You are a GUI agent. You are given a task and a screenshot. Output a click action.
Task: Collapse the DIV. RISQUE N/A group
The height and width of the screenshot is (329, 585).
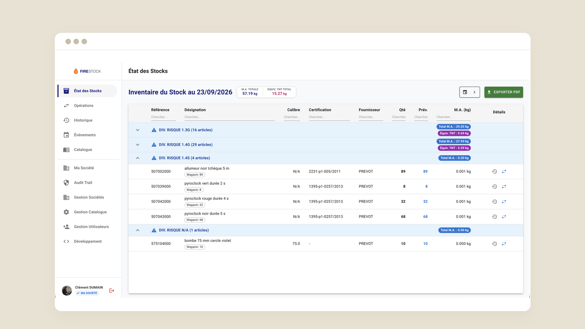[138, 230]
